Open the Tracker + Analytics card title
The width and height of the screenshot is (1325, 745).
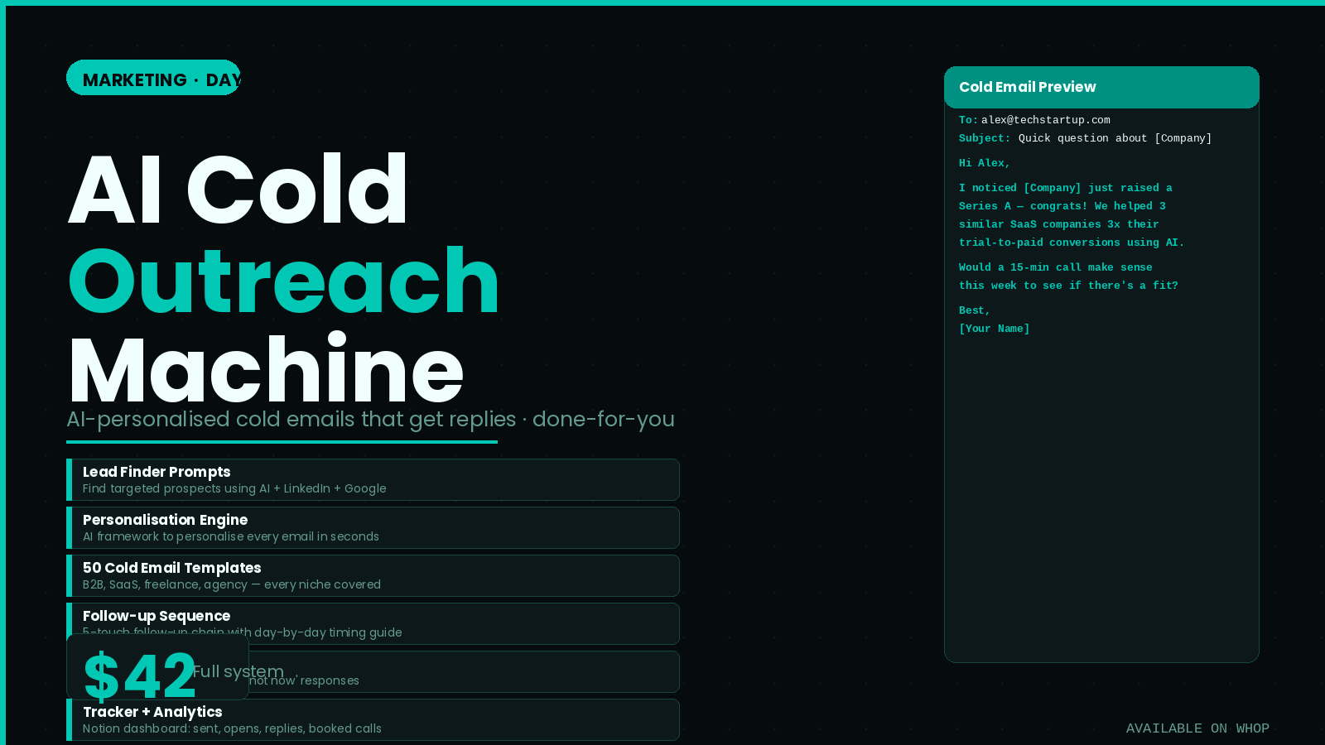(152, 712)
